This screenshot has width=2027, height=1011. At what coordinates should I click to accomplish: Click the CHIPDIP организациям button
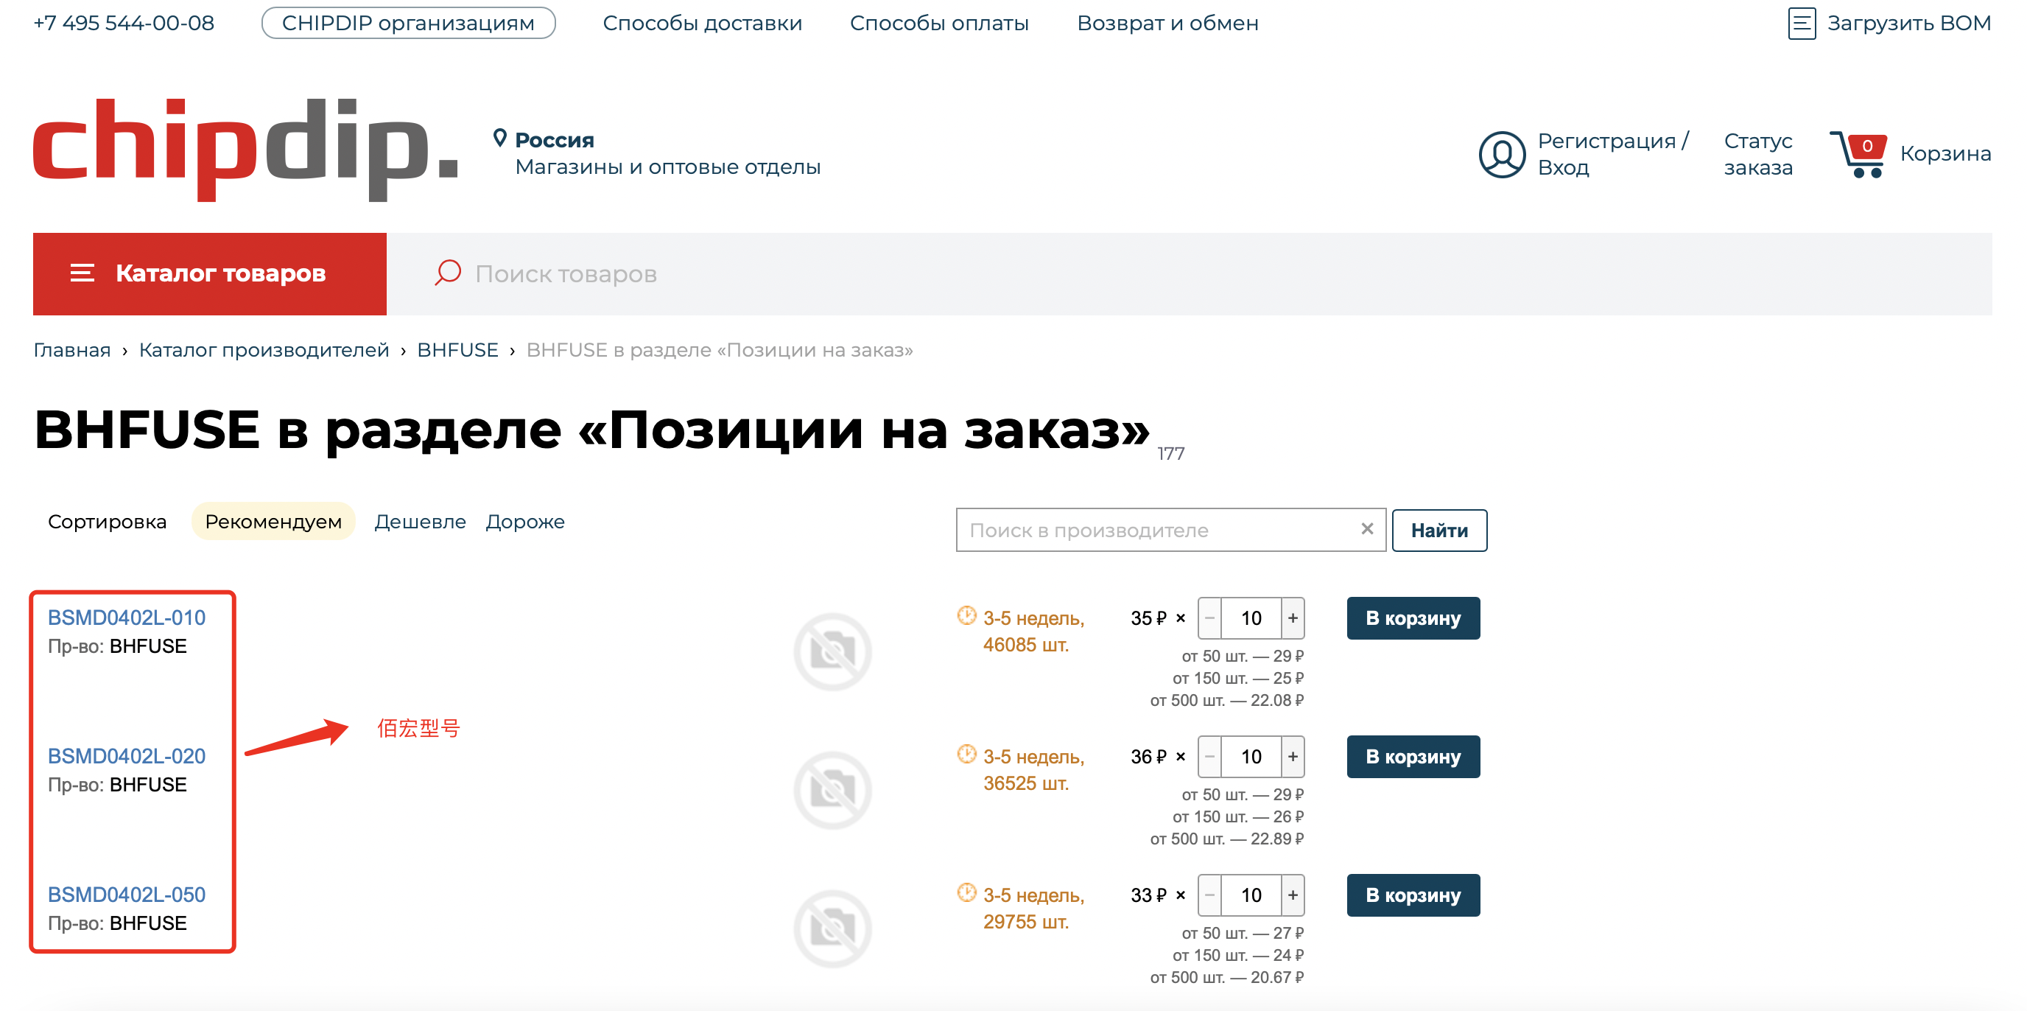(x=408, y=23)
